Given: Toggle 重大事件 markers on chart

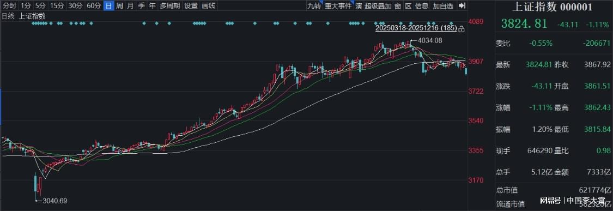Looking at the screenshot, I should (338, 6).
